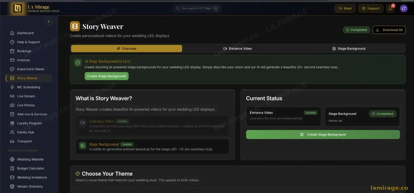The height and width of the screenshot is (193, 414).
Task: Open the LT user avatar
Action: point(404,8)
